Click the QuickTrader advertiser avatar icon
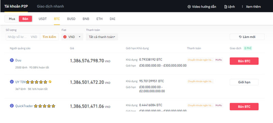 (x=12, y=106)
